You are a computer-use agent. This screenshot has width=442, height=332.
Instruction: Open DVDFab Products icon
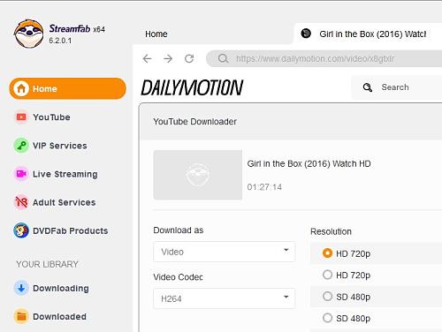[x=21, y=230]
